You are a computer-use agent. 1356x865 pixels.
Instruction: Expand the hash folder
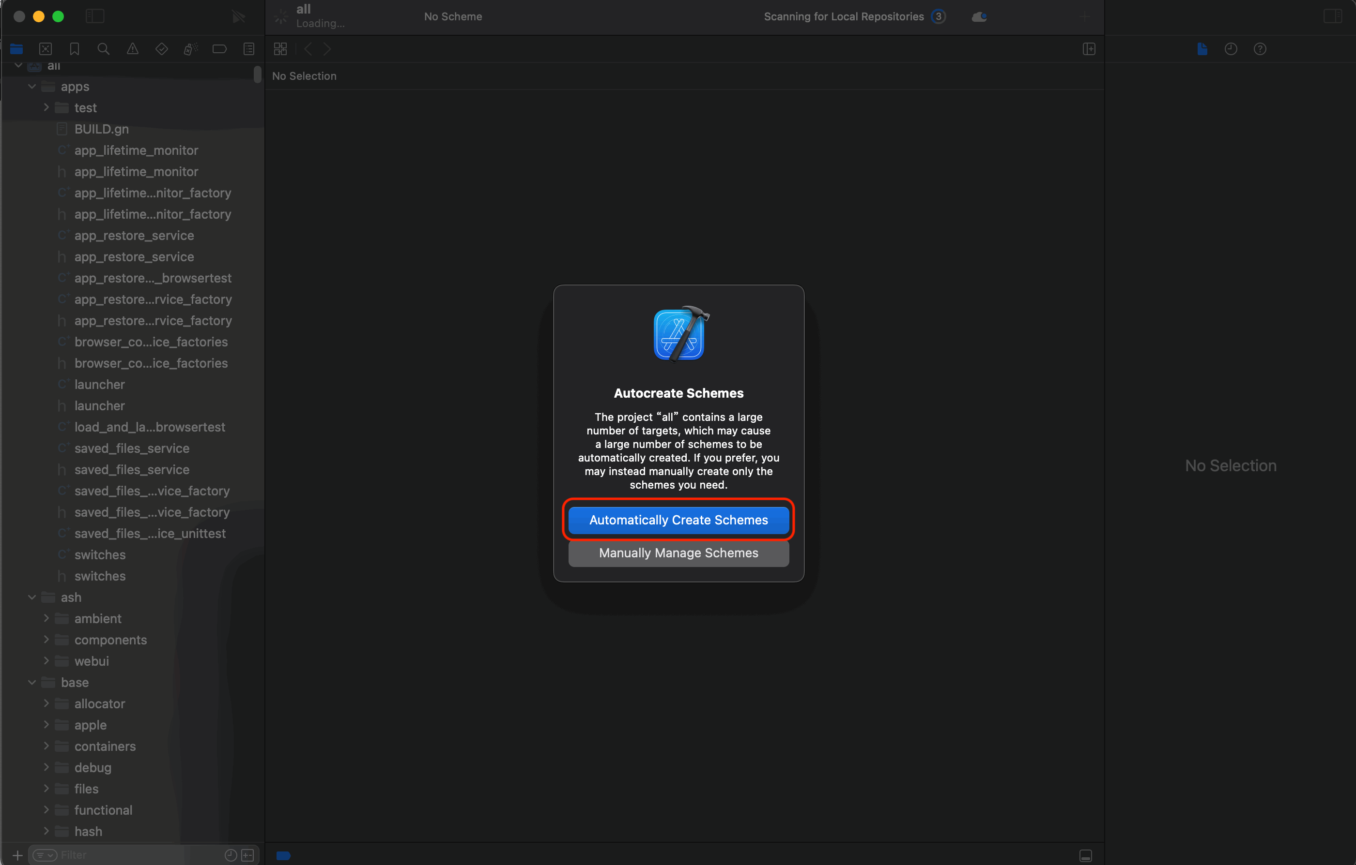(46, 831)
